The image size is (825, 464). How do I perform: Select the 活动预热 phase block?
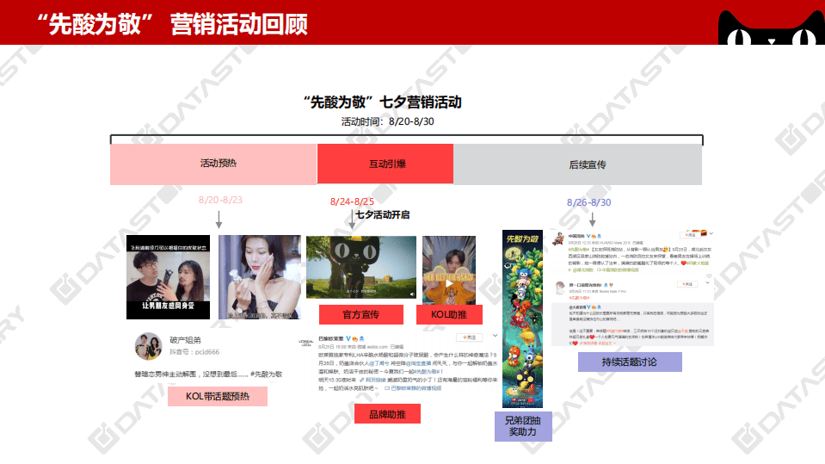click(213, 164)
